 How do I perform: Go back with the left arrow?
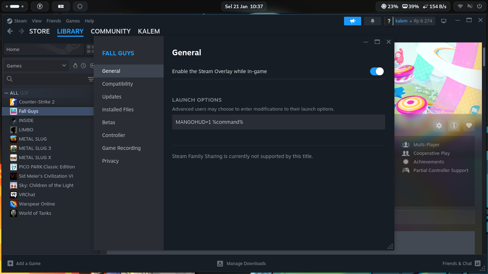pyautogui.click(x=10, y=31)
